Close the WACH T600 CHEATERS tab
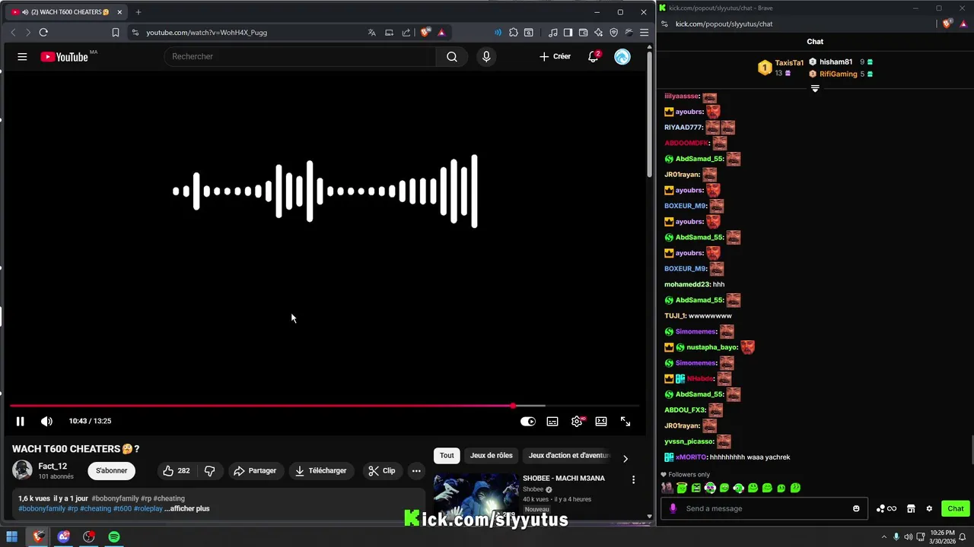Screen dimensions: 974x547 pyautogui.click(x=119, y=12)
